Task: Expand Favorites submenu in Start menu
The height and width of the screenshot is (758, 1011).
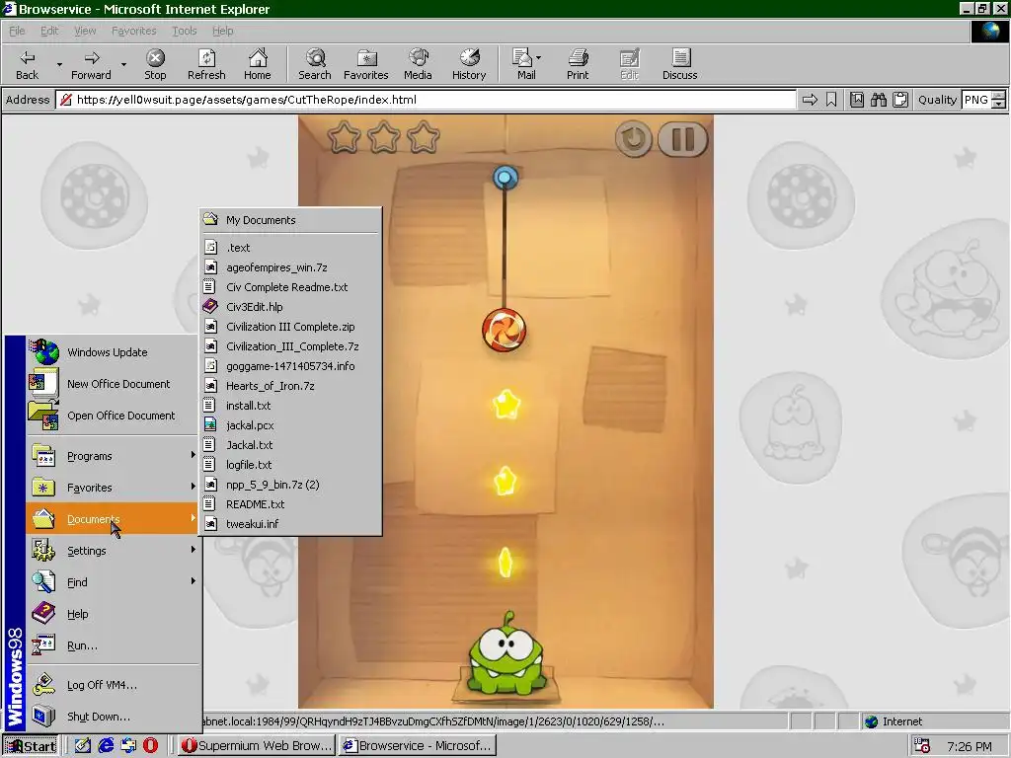Action: (x=112, y=488)
